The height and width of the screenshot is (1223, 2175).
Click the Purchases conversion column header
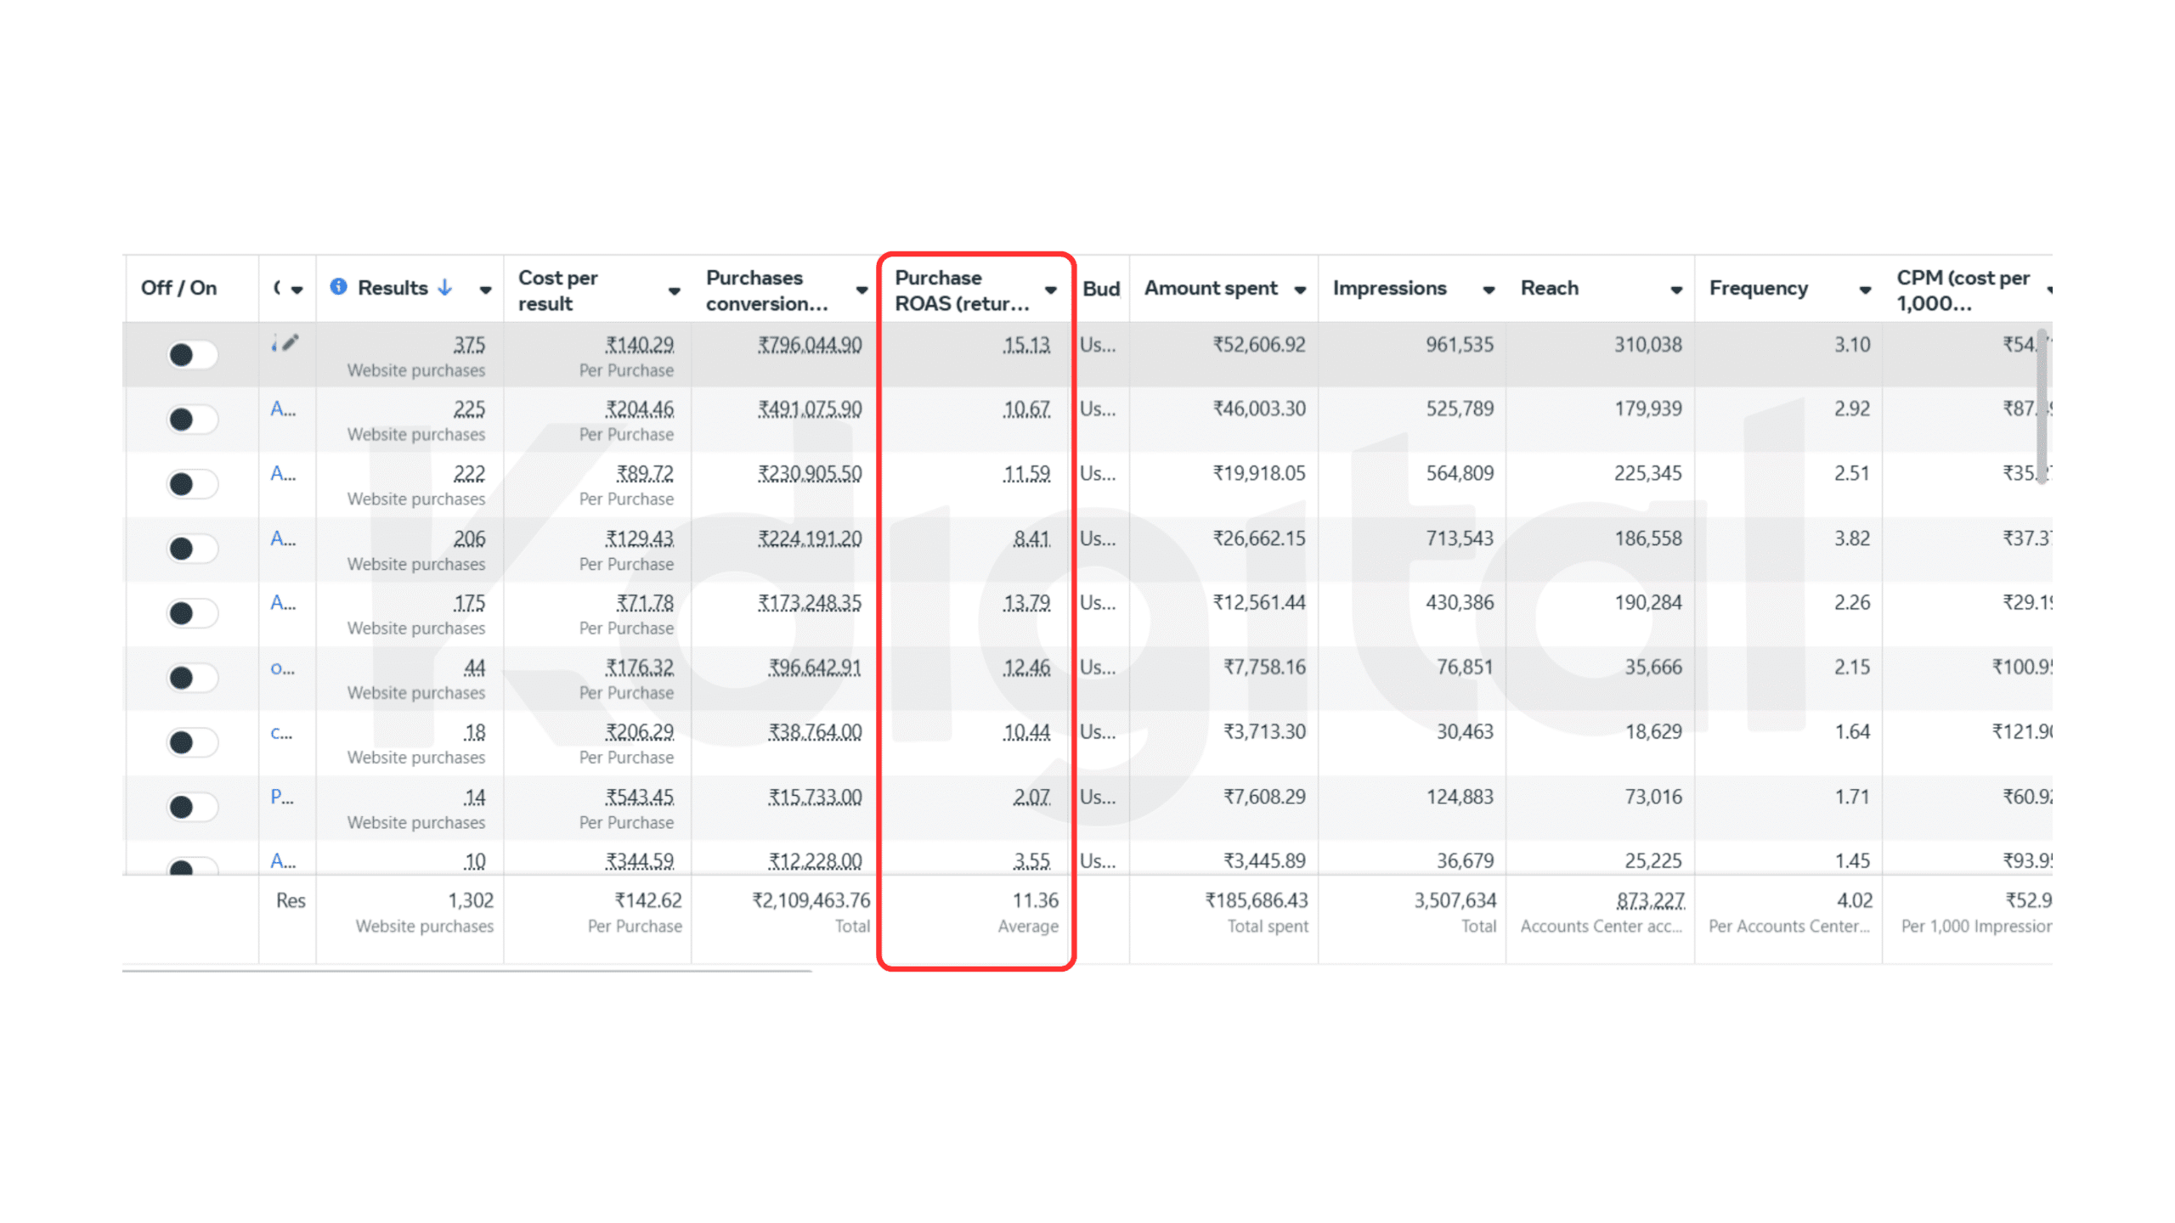[x=765, y=290]
